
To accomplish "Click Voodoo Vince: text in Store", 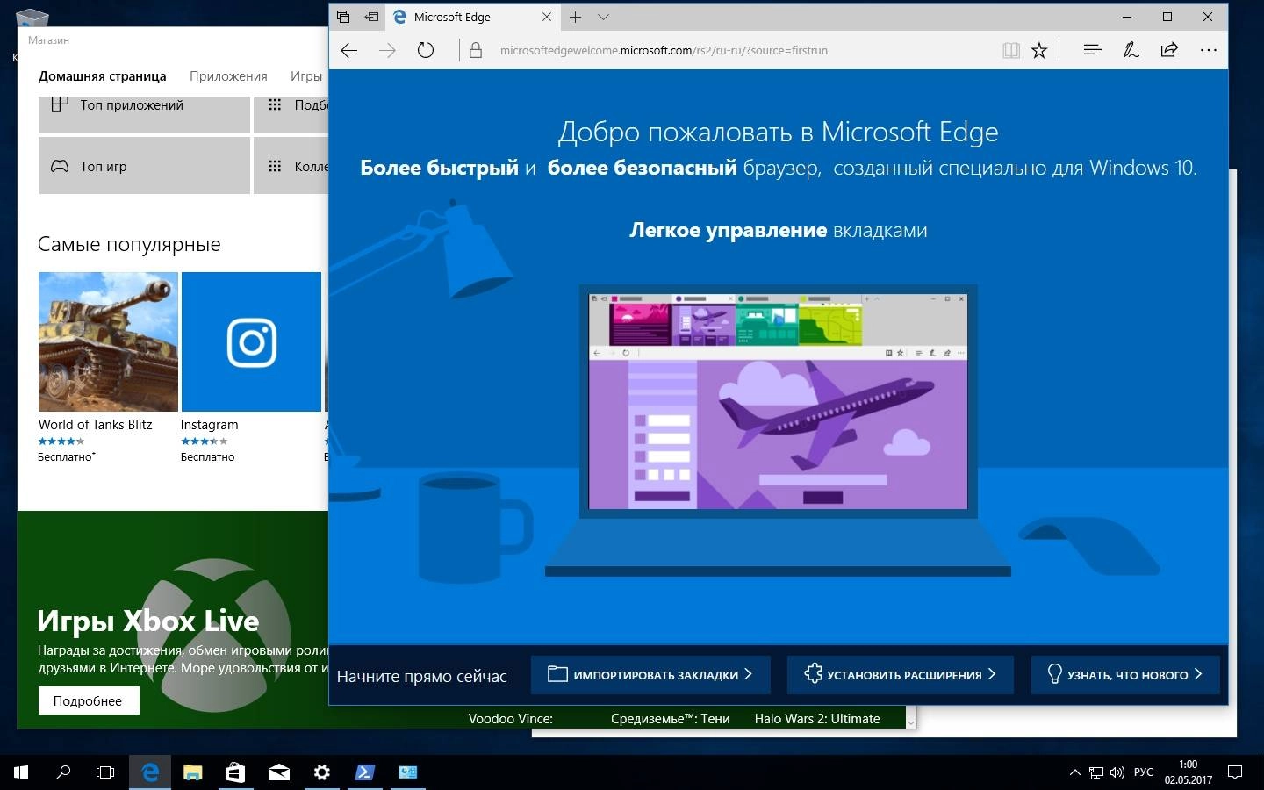I will [x=510, y=718].
